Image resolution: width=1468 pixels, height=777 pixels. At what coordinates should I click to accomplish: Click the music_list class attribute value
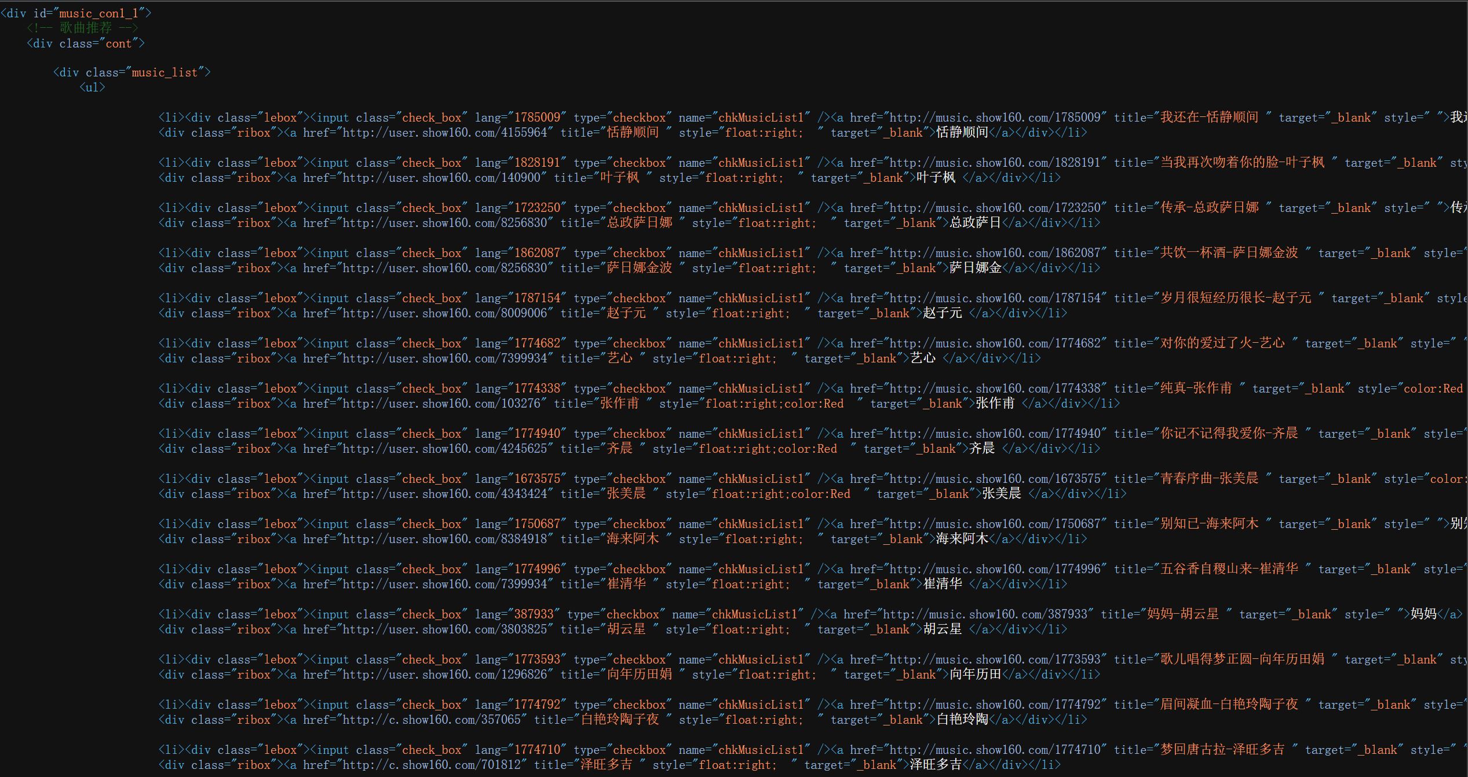(x=165, y=72)
